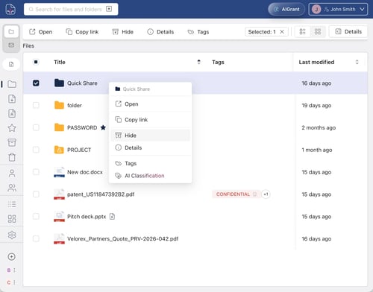Viewport: 373px width, 292px height.
Task: Check the box for folder row
Action: point(36,105)
